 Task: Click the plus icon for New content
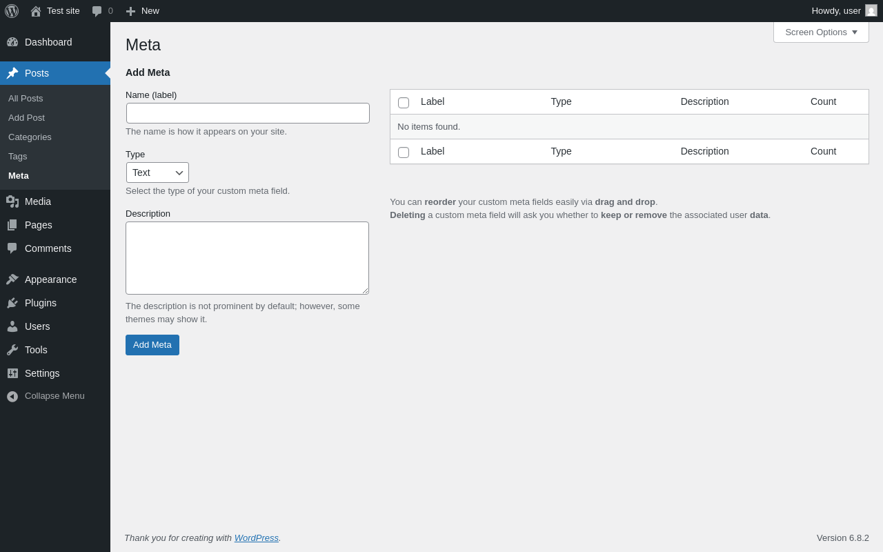coord(130,11)
